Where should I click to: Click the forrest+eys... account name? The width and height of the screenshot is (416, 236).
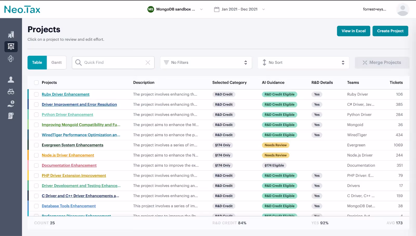point(374,9)
